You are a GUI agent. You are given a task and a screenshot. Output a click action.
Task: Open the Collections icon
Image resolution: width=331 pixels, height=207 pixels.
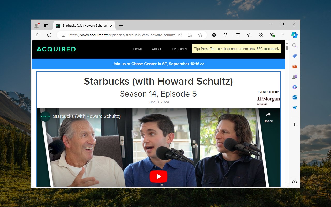click(x=261, y=35)
